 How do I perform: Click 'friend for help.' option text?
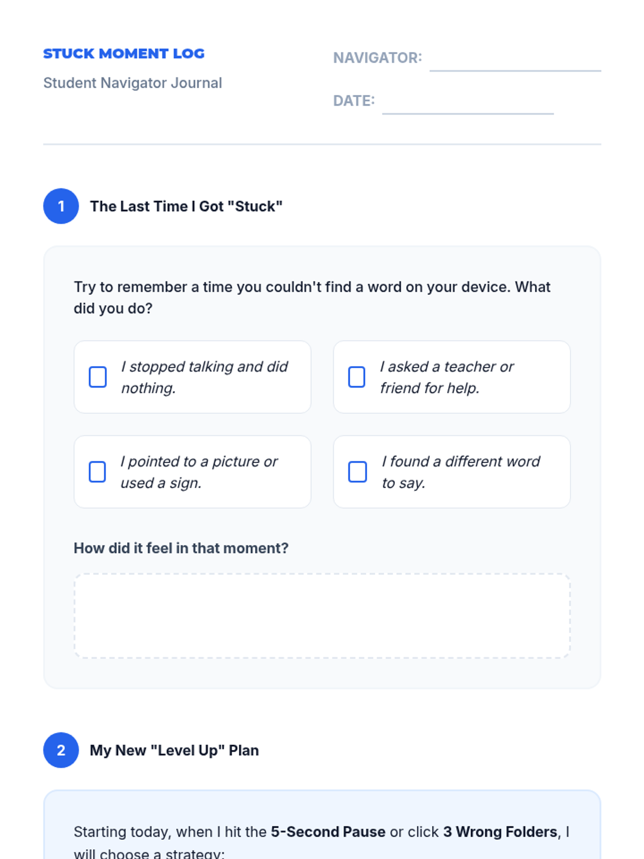(x=429, y=388)
